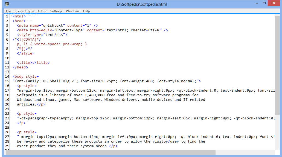
Task: Click the <html> tag on line 1
Action: click(x=19, y=16)
